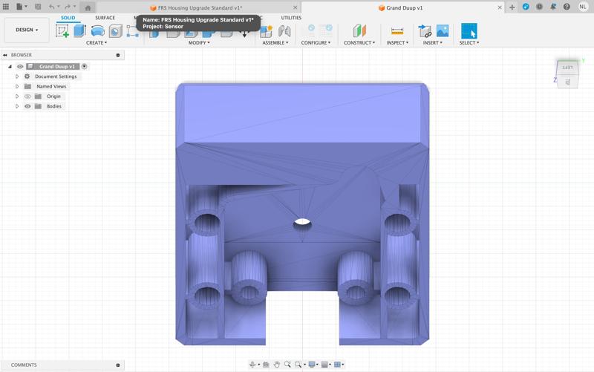Click the Insert Canvas image icon

pos(443,31)
